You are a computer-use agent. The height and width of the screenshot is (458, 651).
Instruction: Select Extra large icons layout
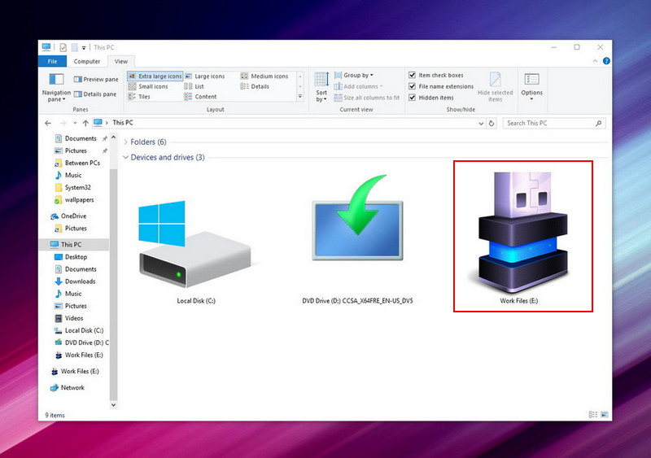click(155, 76)
